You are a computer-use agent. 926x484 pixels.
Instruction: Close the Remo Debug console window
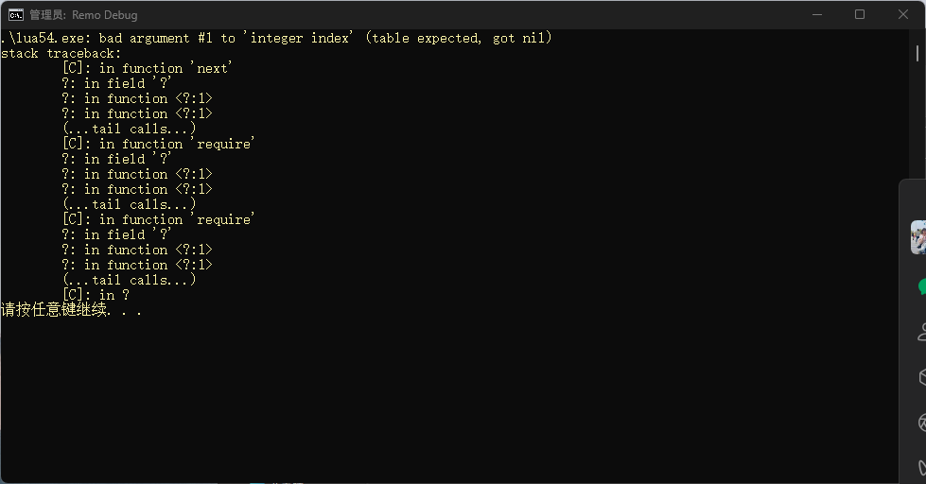[902, 14]
